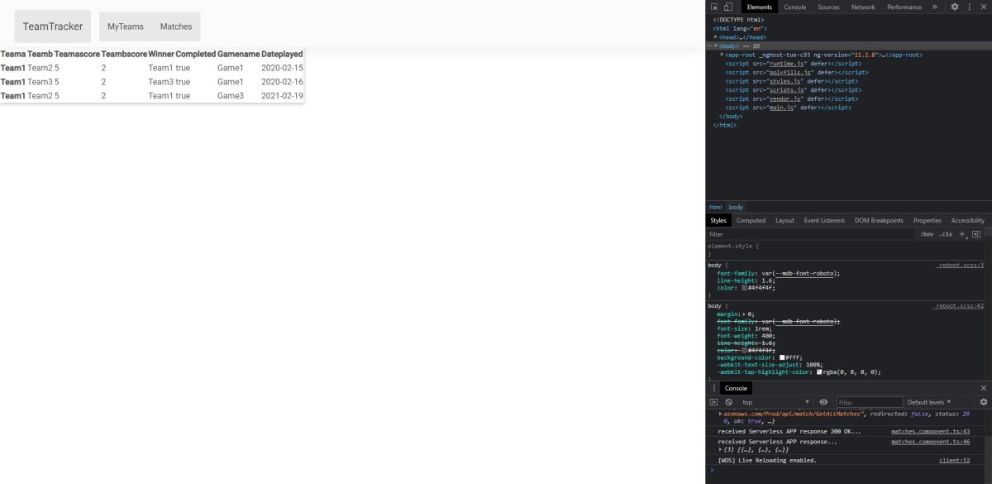Select the Console drawer tab
Viewport: 992px width, 484px height.
(x=736, y=388)
